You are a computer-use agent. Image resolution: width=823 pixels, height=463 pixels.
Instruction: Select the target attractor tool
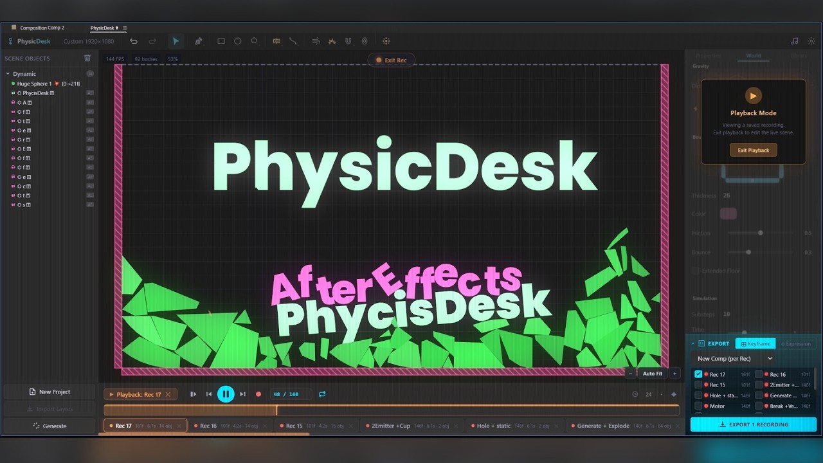pos(365,41)
